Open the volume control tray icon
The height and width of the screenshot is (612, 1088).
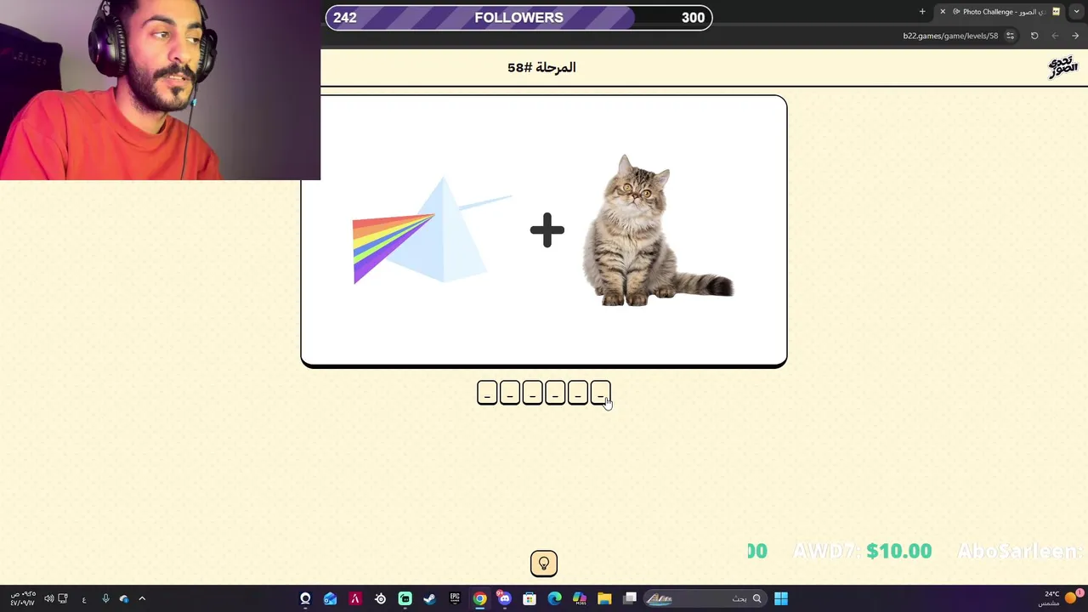click(x=48, y=598)
